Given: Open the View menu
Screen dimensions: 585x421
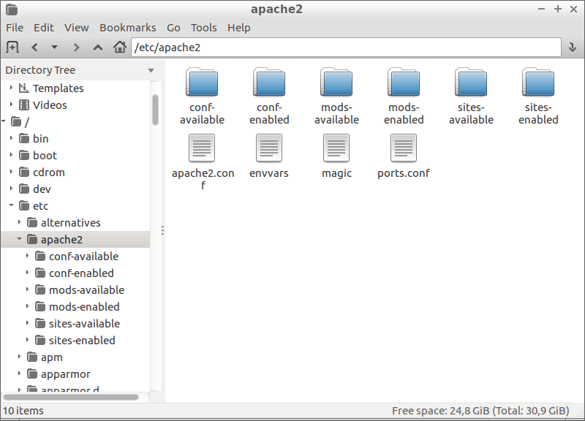Looking at the screenshot, I should point(77,28).
